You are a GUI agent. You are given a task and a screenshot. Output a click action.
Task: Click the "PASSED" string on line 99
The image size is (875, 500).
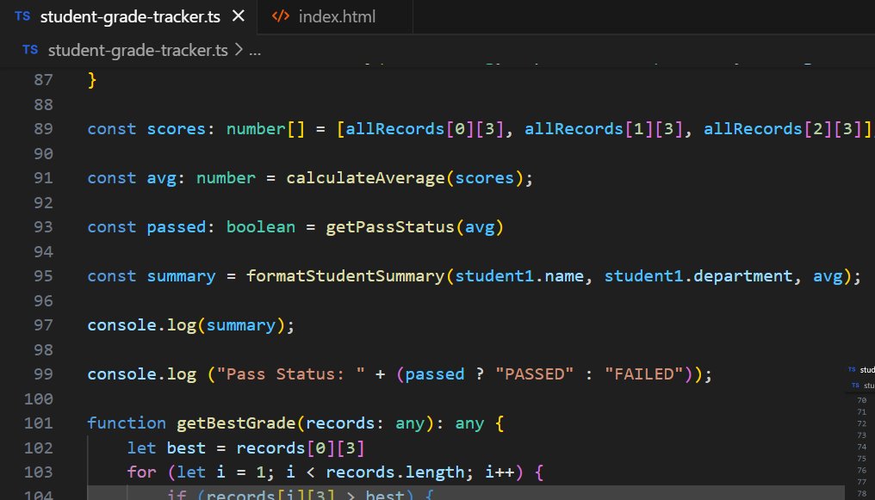click(534, 374)
